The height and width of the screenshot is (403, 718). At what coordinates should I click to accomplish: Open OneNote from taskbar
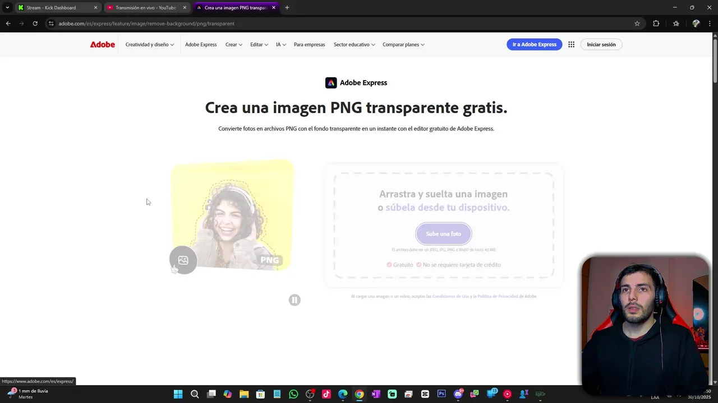376,394
